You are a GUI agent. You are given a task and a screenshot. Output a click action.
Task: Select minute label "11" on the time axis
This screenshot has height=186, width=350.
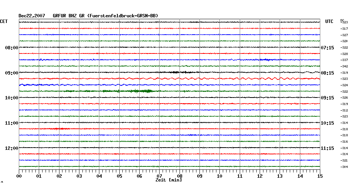click(x=240, y=176)
